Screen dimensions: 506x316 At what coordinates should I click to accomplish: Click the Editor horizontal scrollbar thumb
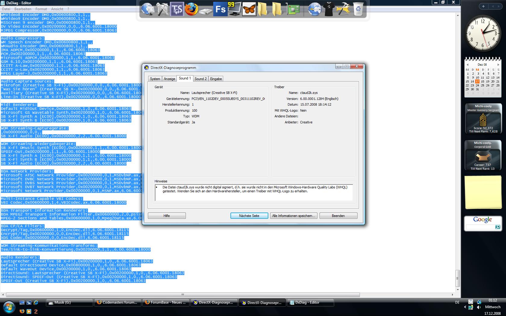pyautogui.click(x=183, y=295)
